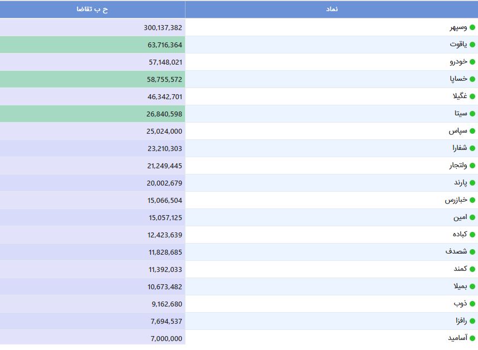Click the green dot beside وسپهر
The image size is (478, 350).
coord(472,27)
